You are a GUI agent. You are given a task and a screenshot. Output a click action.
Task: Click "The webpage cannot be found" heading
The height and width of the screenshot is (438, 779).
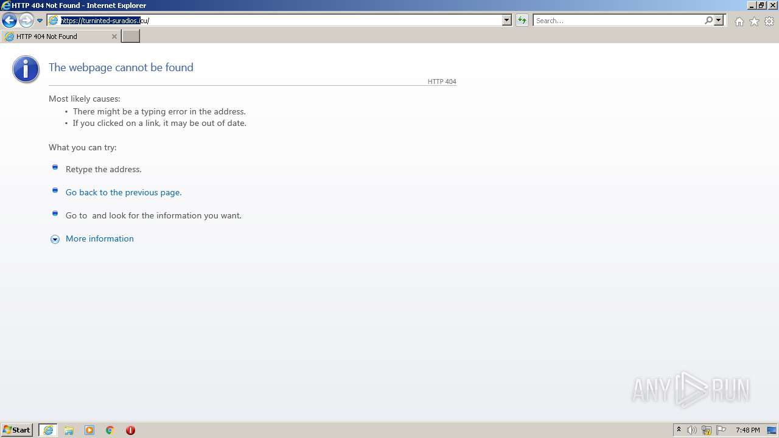[121, 68]
